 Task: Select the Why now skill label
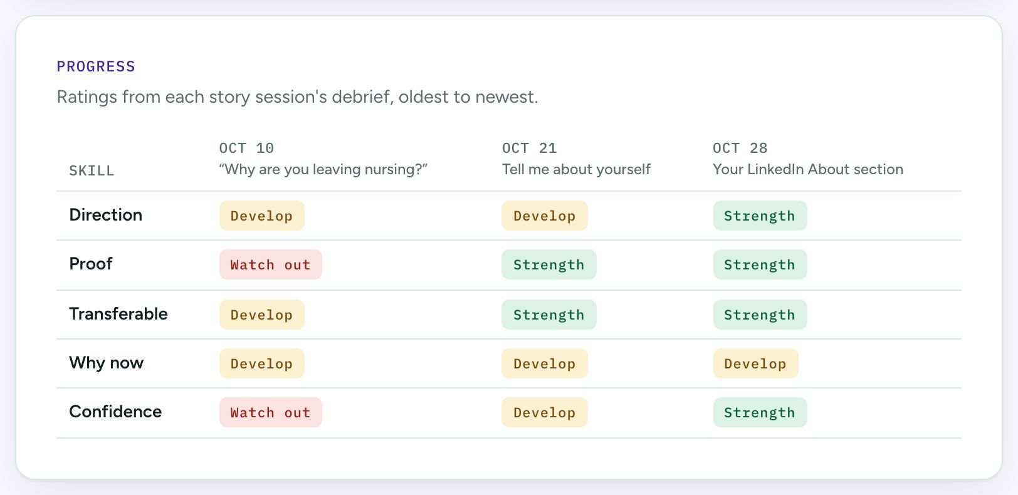(x=106, y=363)
